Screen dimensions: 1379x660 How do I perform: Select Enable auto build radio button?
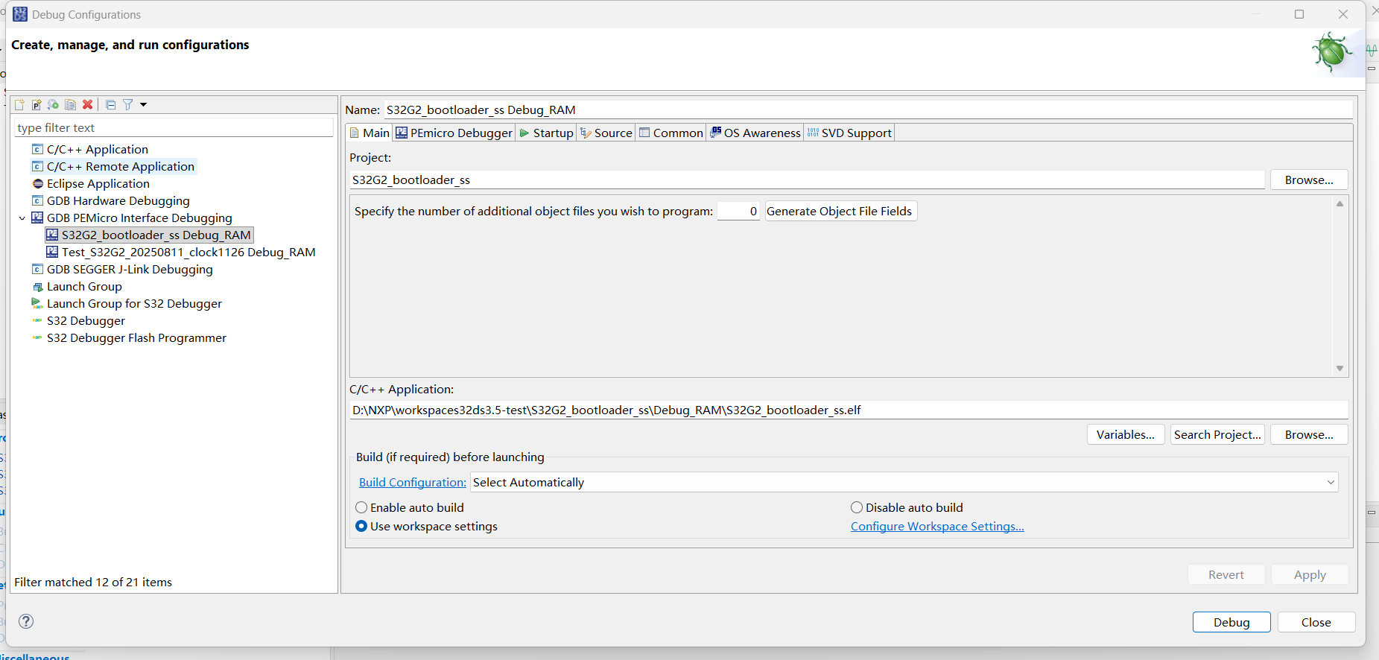pos(361,508)
